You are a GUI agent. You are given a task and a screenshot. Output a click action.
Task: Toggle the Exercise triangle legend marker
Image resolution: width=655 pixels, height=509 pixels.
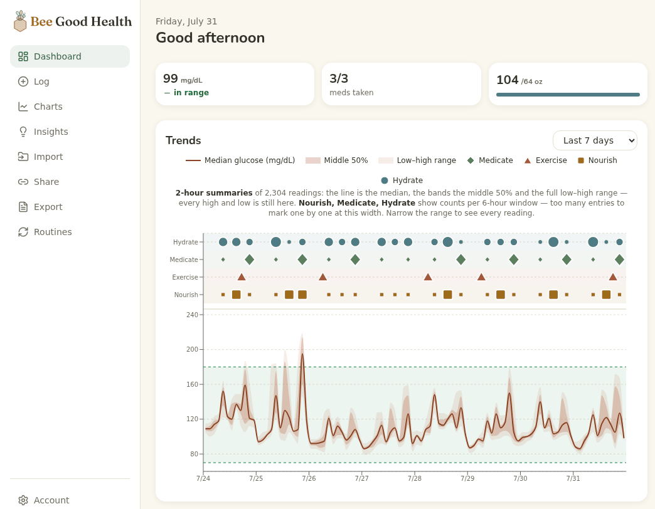[528, 160]
